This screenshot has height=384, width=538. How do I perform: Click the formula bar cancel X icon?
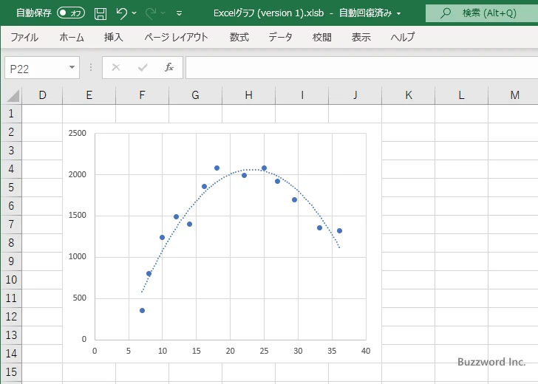click(x=116, y=68)
